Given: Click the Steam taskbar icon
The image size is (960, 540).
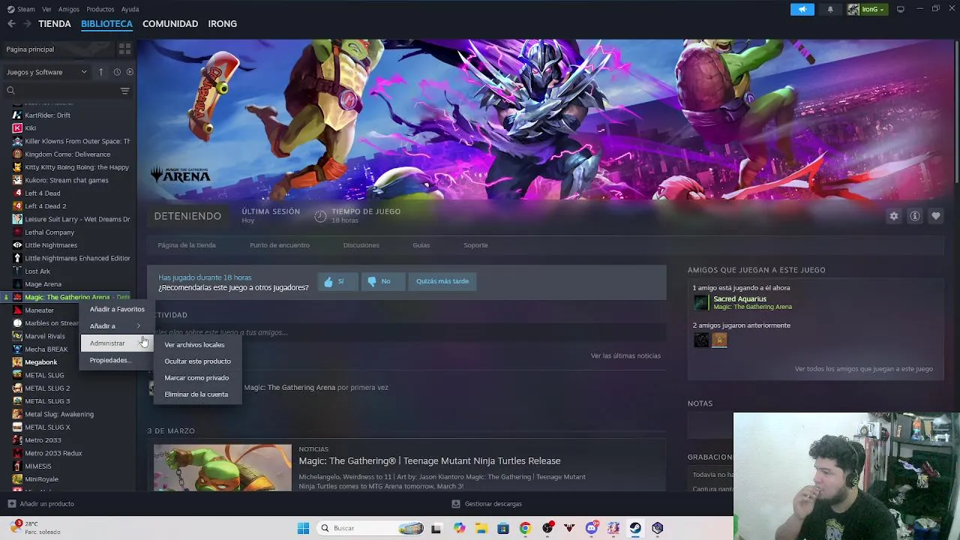Looking at the screenshot, I should tap(635, 528).
